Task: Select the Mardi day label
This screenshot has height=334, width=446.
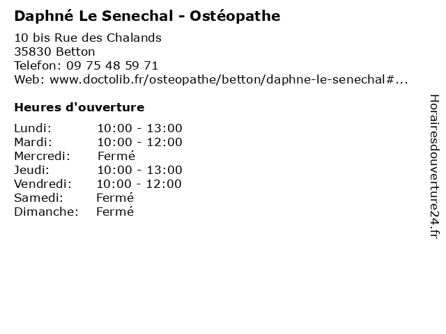Action: (x=33, y=142)
